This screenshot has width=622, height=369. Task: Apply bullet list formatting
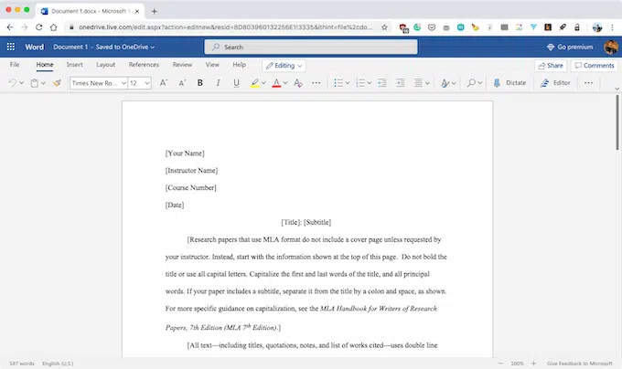coord(338,83)
